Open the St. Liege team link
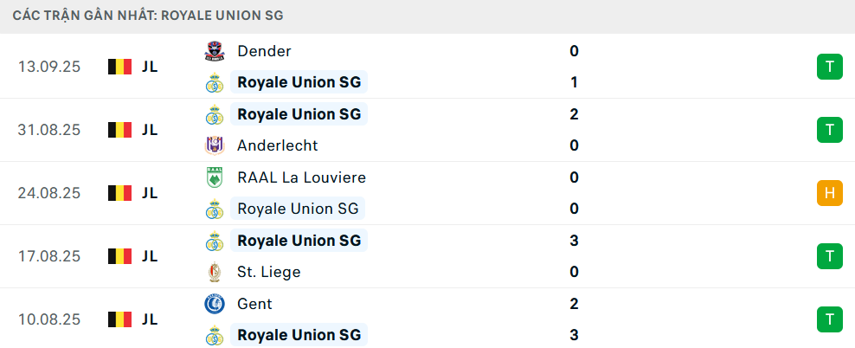Viewport: 855px width, 348px height. coord(268,272)
